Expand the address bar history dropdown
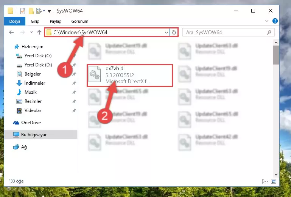Screen dimensions: 291x197 tap(166, 33)
